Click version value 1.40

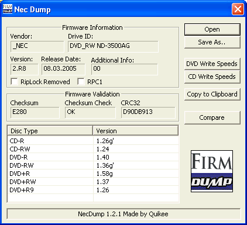click(x=103, y=157)
